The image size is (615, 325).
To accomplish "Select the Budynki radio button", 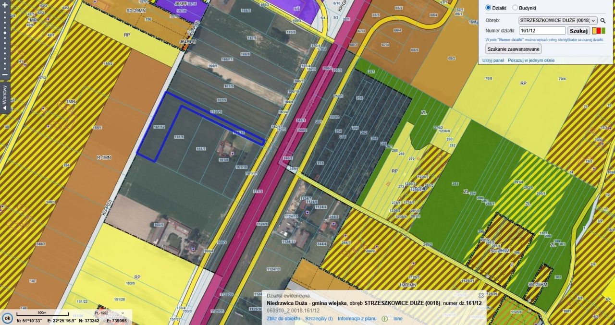I will click(x=515, y=8).
